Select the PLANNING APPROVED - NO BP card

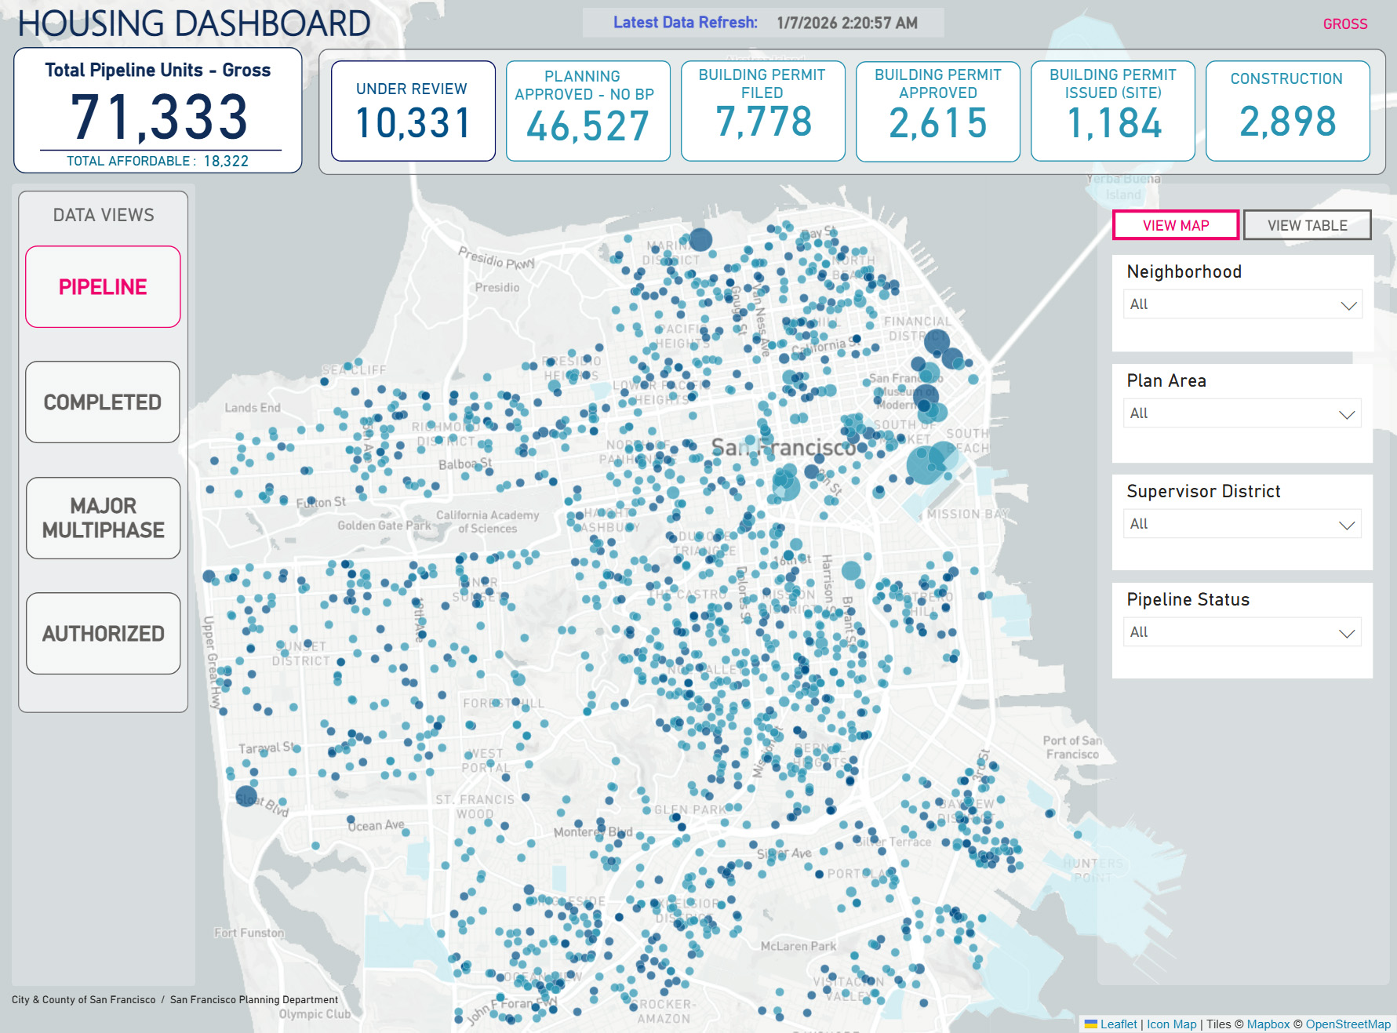[x=588, y=110]
